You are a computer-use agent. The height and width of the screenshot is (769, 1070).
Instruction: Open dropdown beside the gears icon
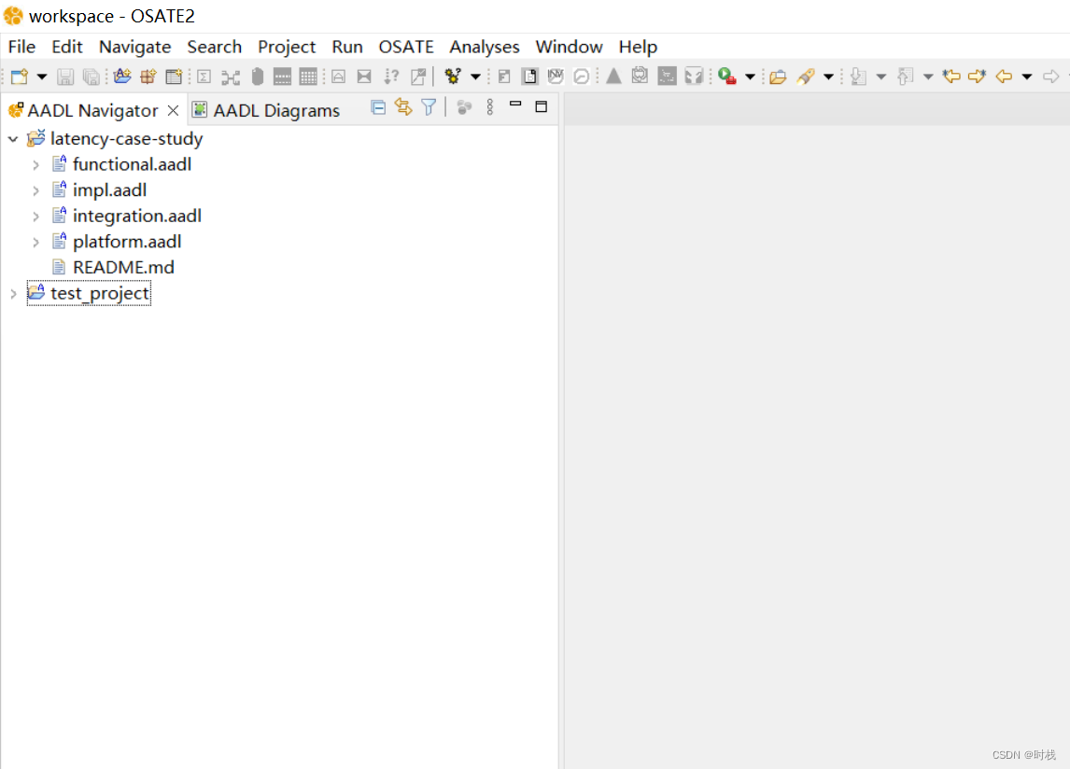(475, 77)
